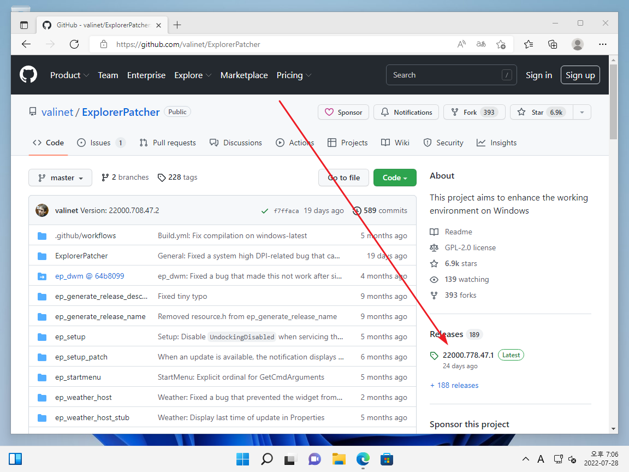The image size is (629, 472).
Task: Open Widgets panel on taskbar
Action: [x=15, y=459]
